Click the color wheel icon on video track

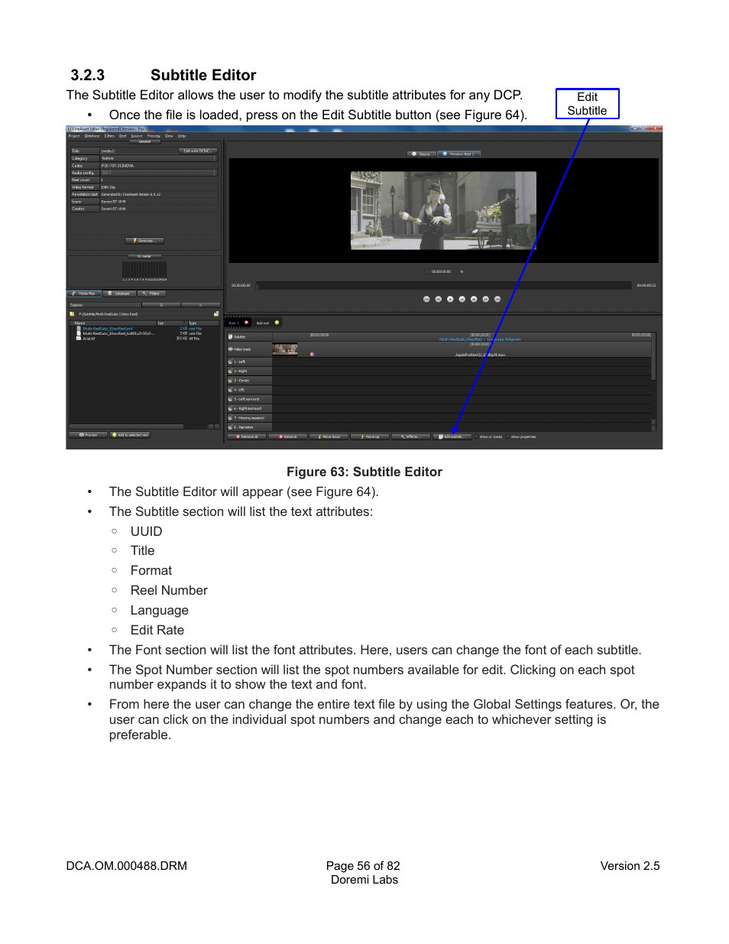(312, 354)
